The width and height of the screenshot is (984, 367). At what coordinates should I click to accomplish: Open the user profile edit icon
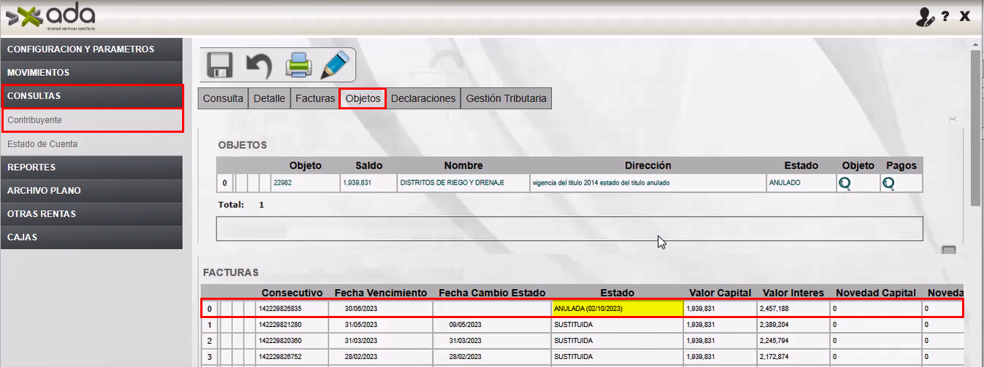tap(925, 17)
